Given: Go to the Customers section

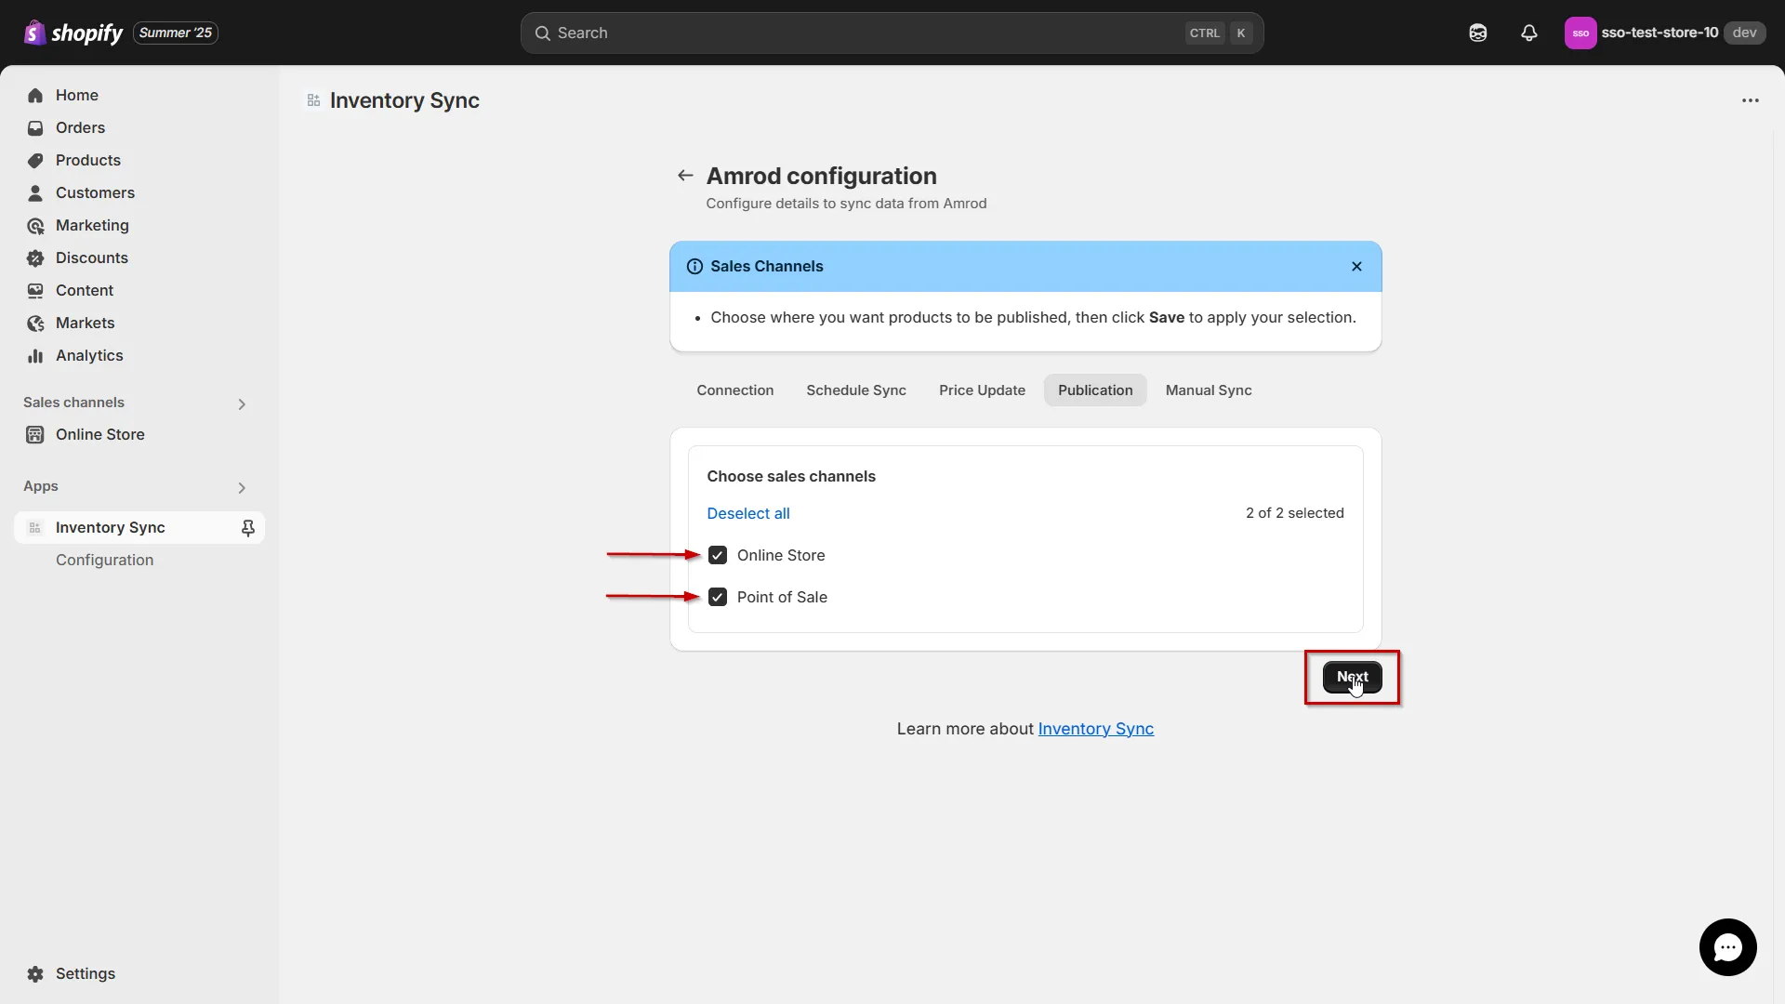Looking at the screenshot, I should (x=96, y=192).
